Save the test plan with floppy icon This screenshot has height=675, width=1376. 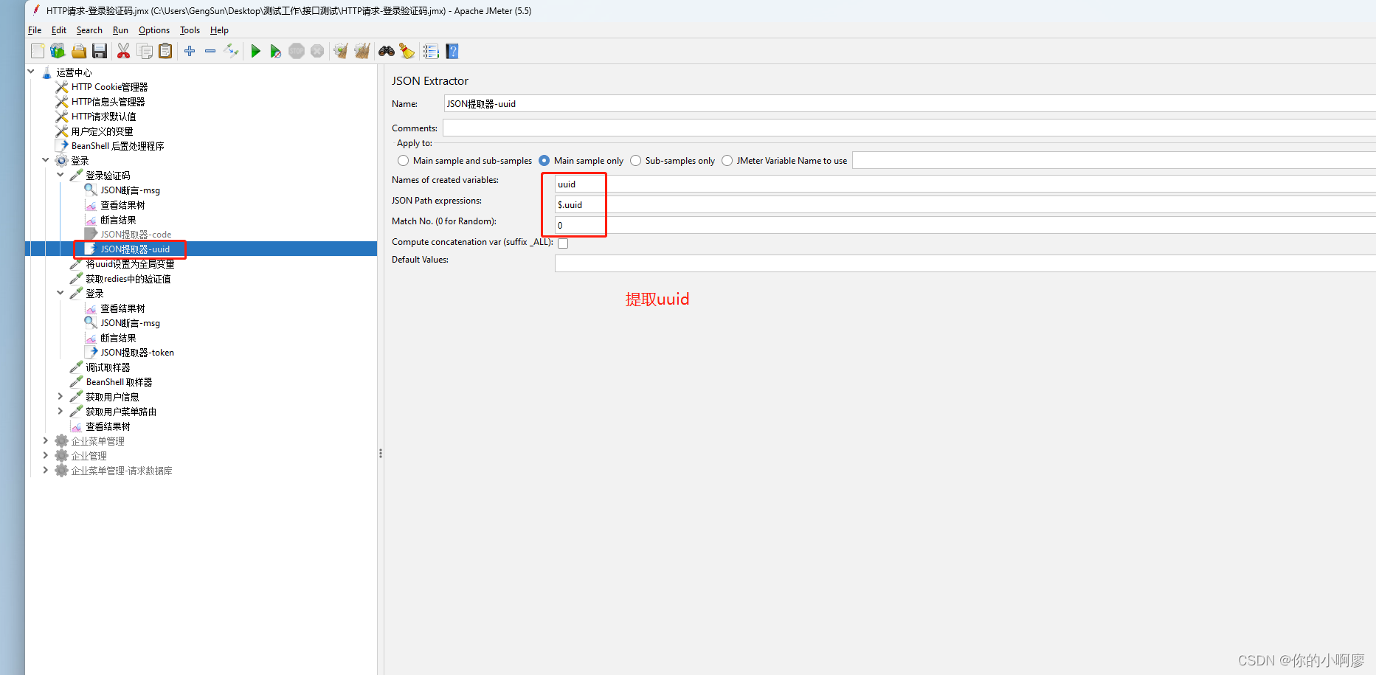pos(100,51)
